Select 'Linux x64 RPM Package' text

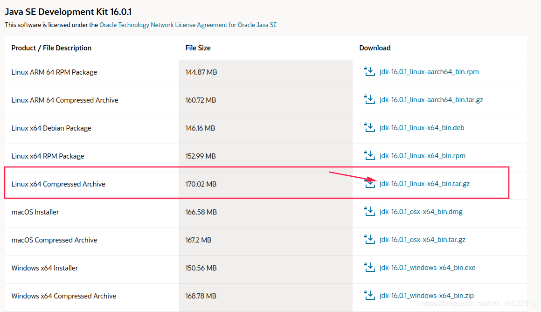tap(48, 156)
